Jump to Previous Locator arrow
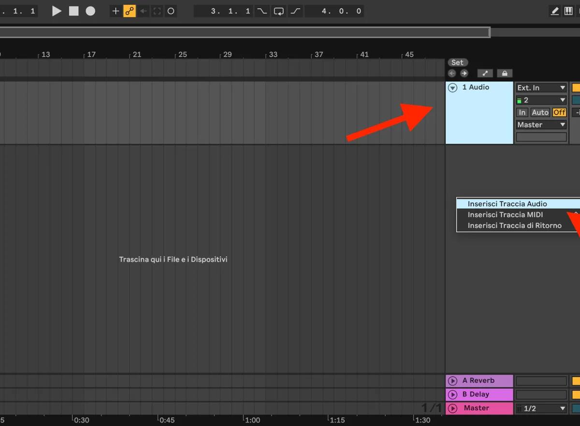This screenshot has width=580, height=426. click(452, 73)
